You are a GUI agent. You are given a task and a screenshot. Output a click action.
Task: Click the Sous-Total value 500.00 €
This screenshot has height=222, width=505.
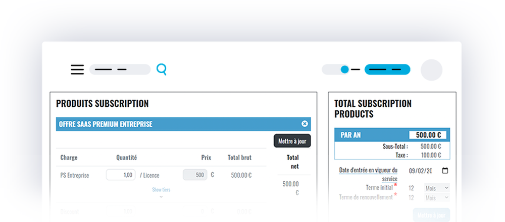[431, 146]
